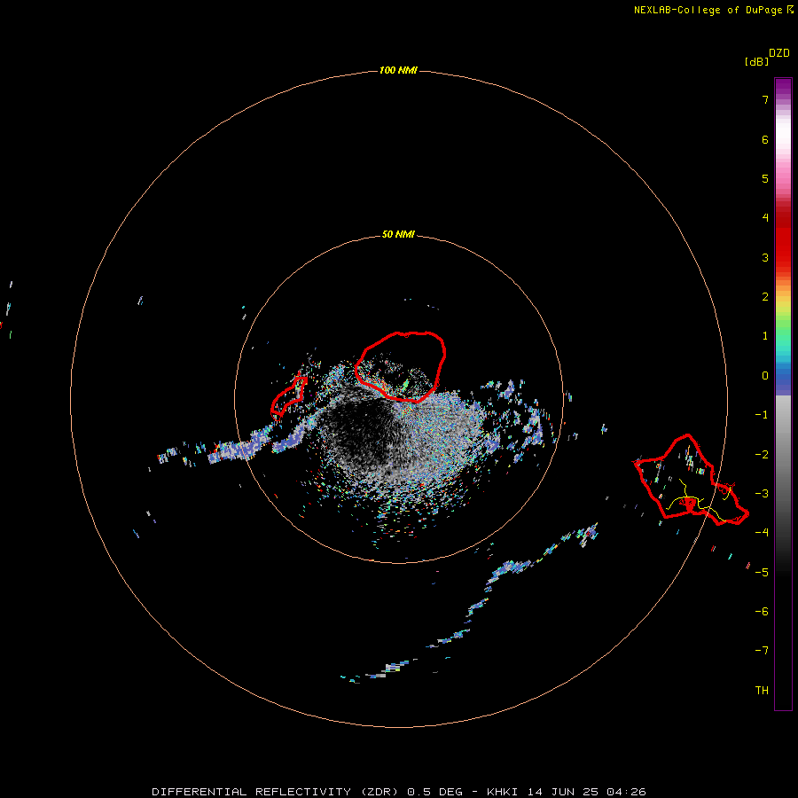798x798 pixels.
Task: Click the 50 NMI range ring label
Action: coord(398,234)
